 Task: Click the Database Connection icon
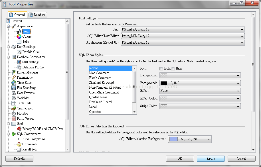(14, 57)
